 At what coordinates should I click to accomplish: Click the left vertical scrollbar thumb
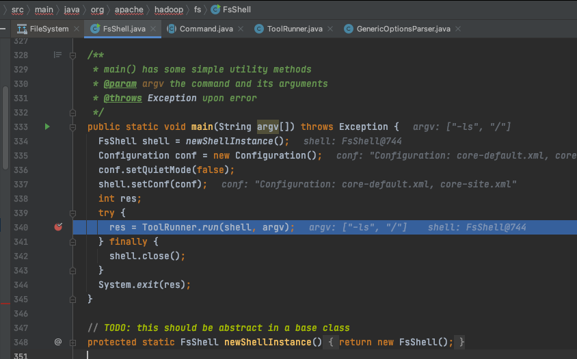(x=5, y=128)
